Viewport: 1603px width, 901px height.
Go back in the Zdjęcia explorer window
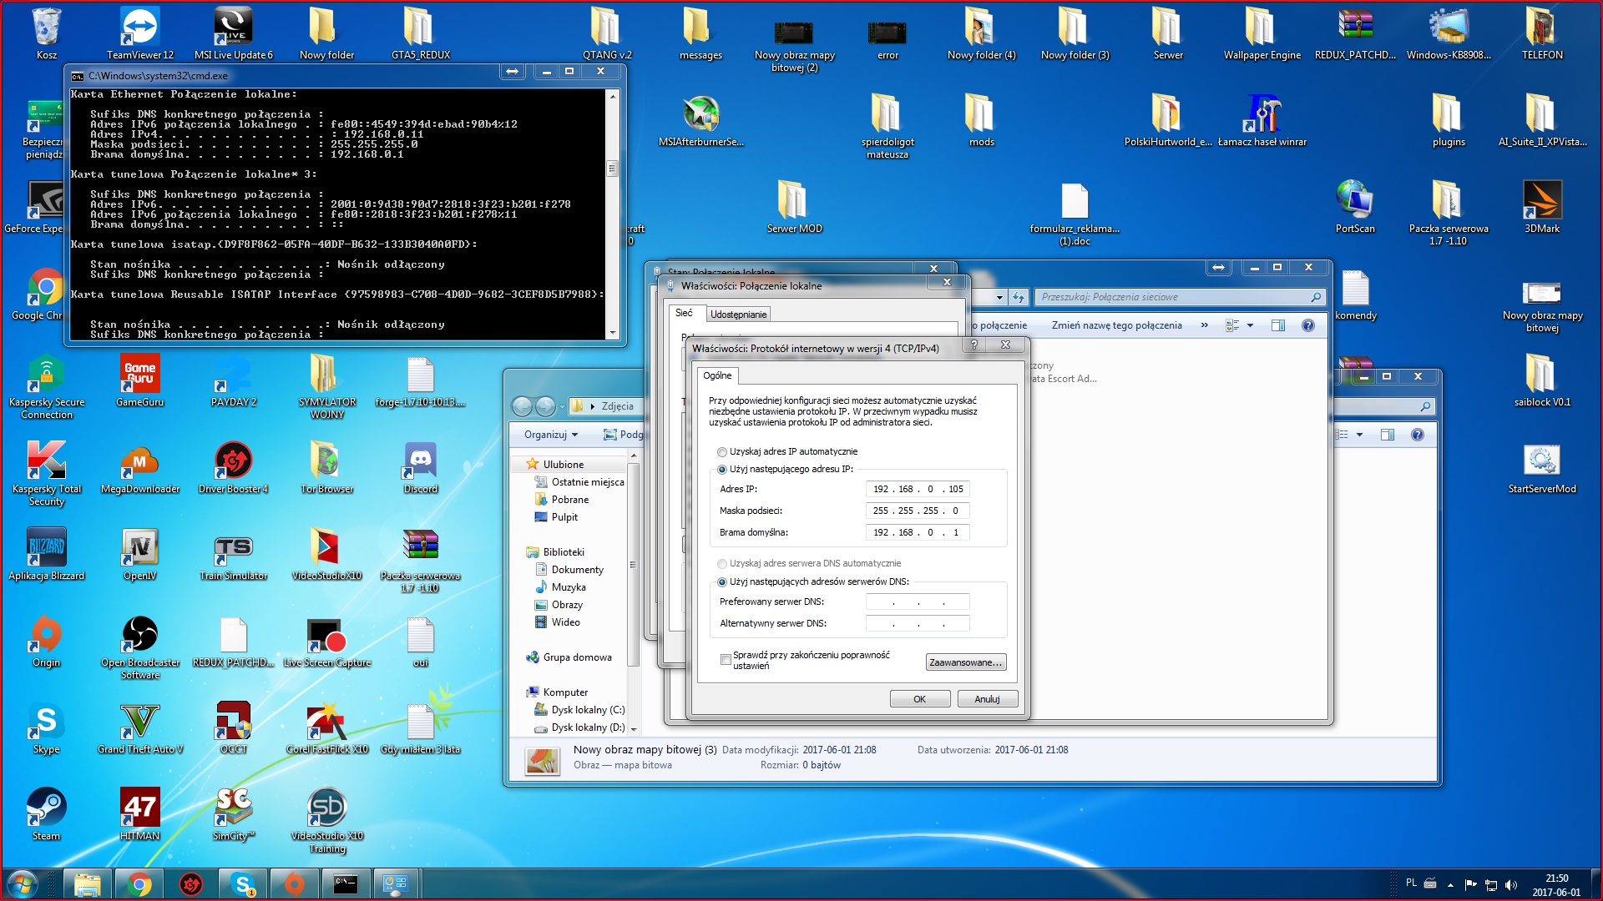[522, 406]
